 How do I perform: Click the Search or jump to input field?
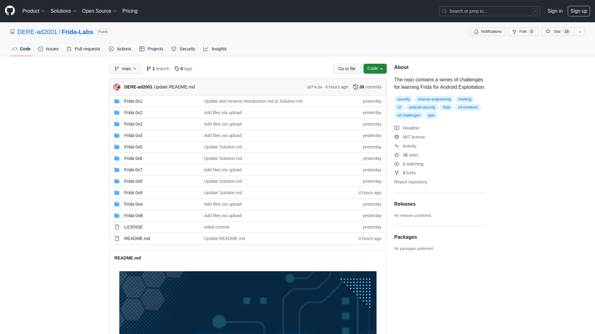coord(490,11)
